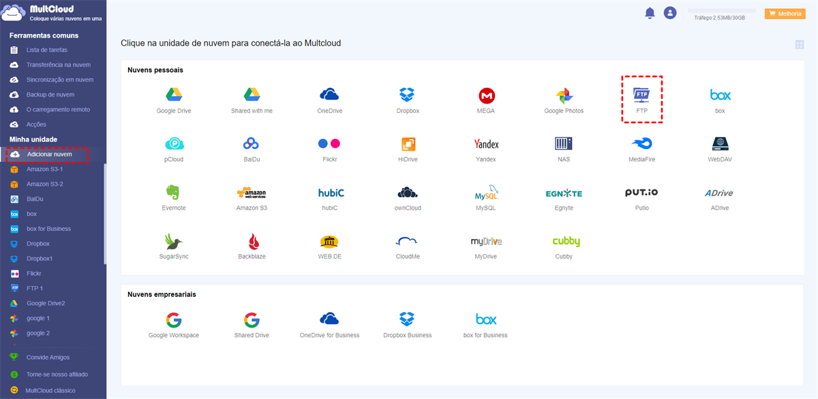
Task: Add Amazon S3 from cloud grid
Action: click(x=252, y=197)
